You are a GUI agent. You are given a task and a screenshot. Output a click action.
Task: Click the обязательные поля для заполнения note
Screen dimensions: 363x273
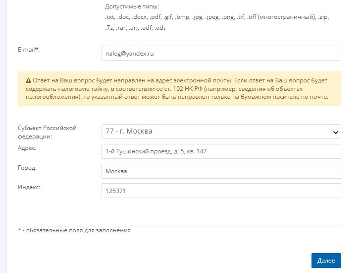coord(74,230)
